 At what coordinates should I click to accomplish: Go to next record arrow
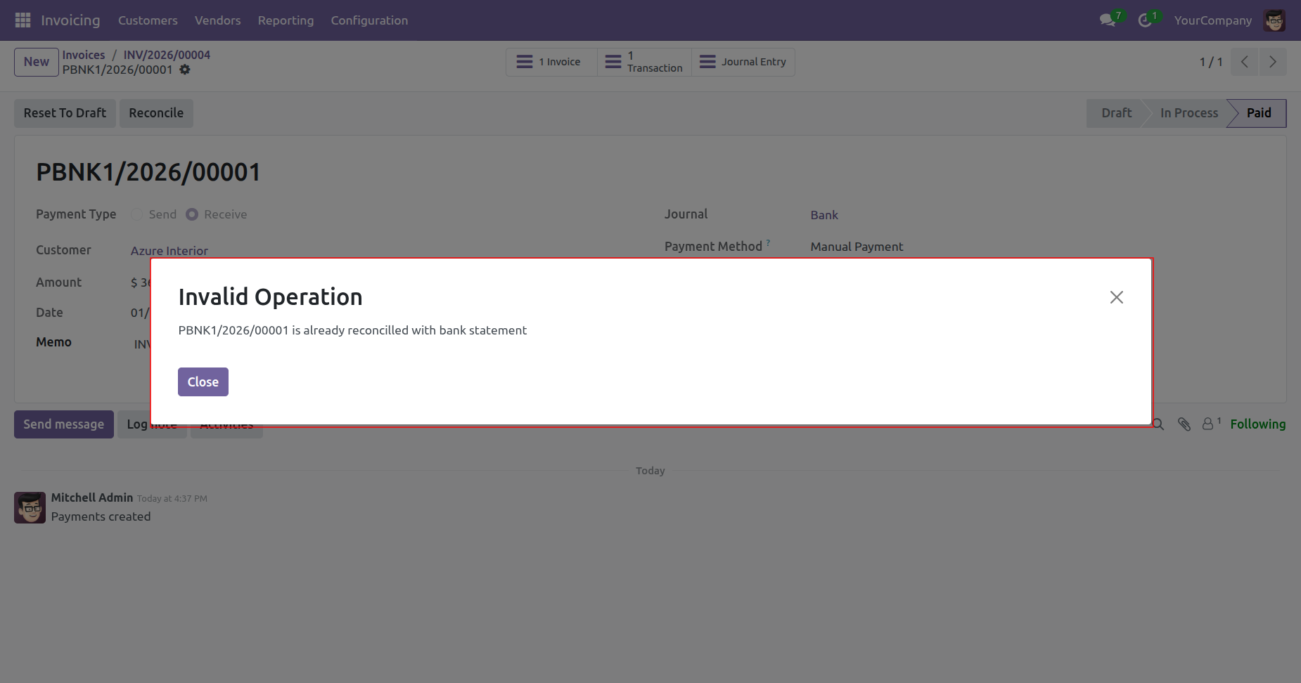(x=1273, y=62)
